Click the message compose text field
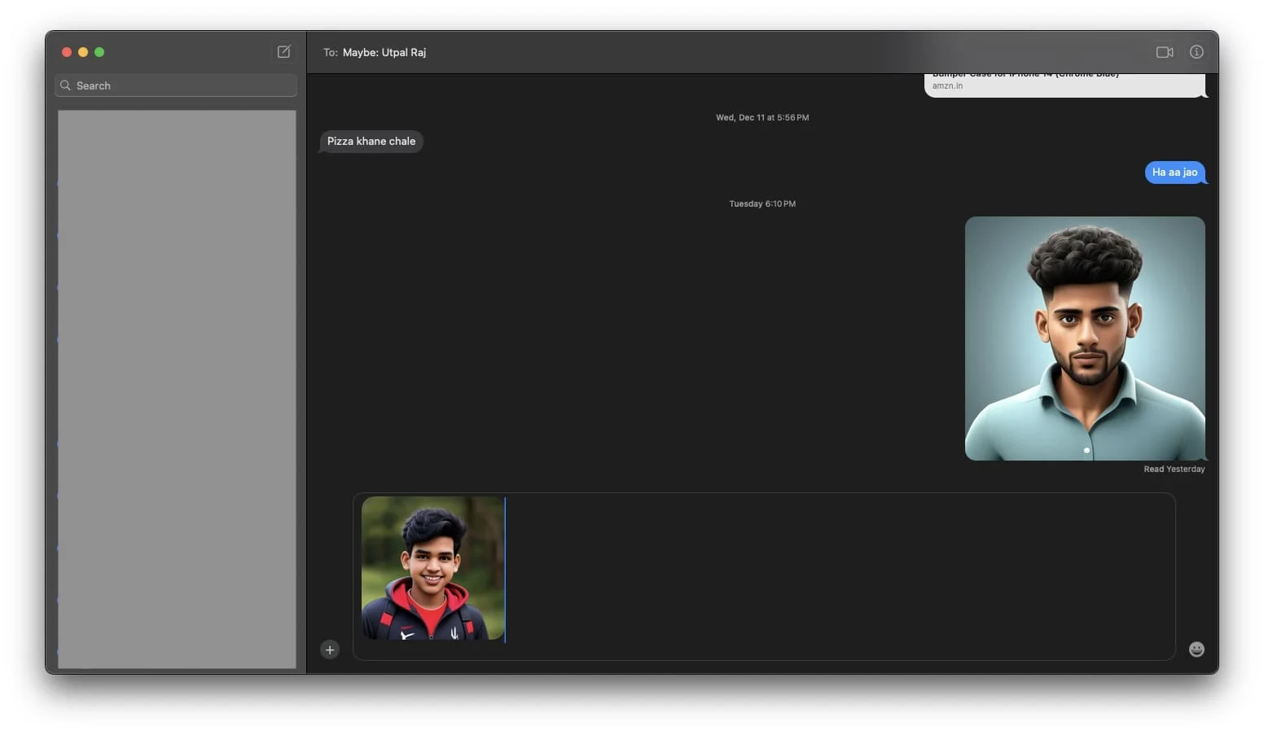Viewport: 1264px width, 734px height. click(x=764, y=576)
